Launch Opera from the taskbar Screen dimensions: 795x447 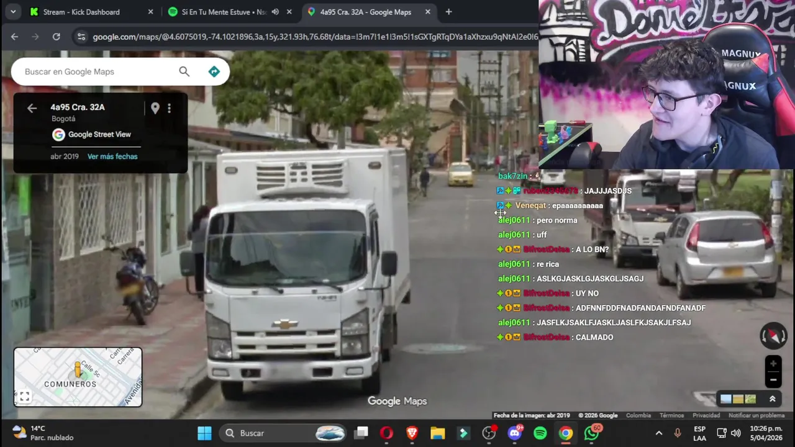point(386,433)
